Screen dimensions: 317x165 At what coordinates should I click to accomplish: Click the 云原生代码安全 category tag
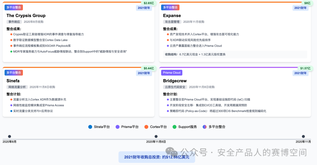point(175,87)
